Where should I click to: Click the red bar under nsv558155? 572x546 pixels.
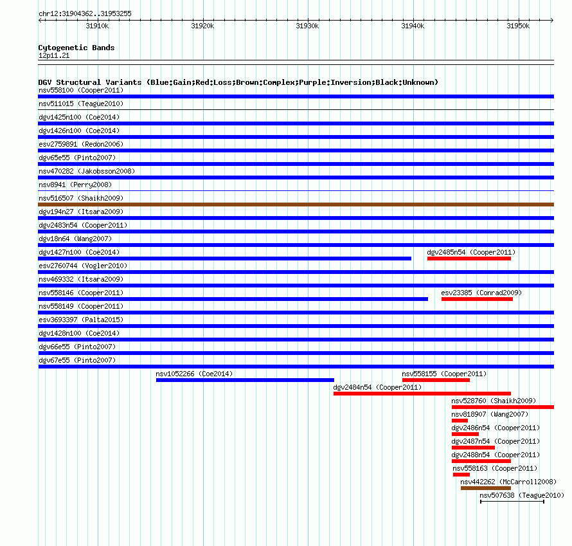(436, 380)
